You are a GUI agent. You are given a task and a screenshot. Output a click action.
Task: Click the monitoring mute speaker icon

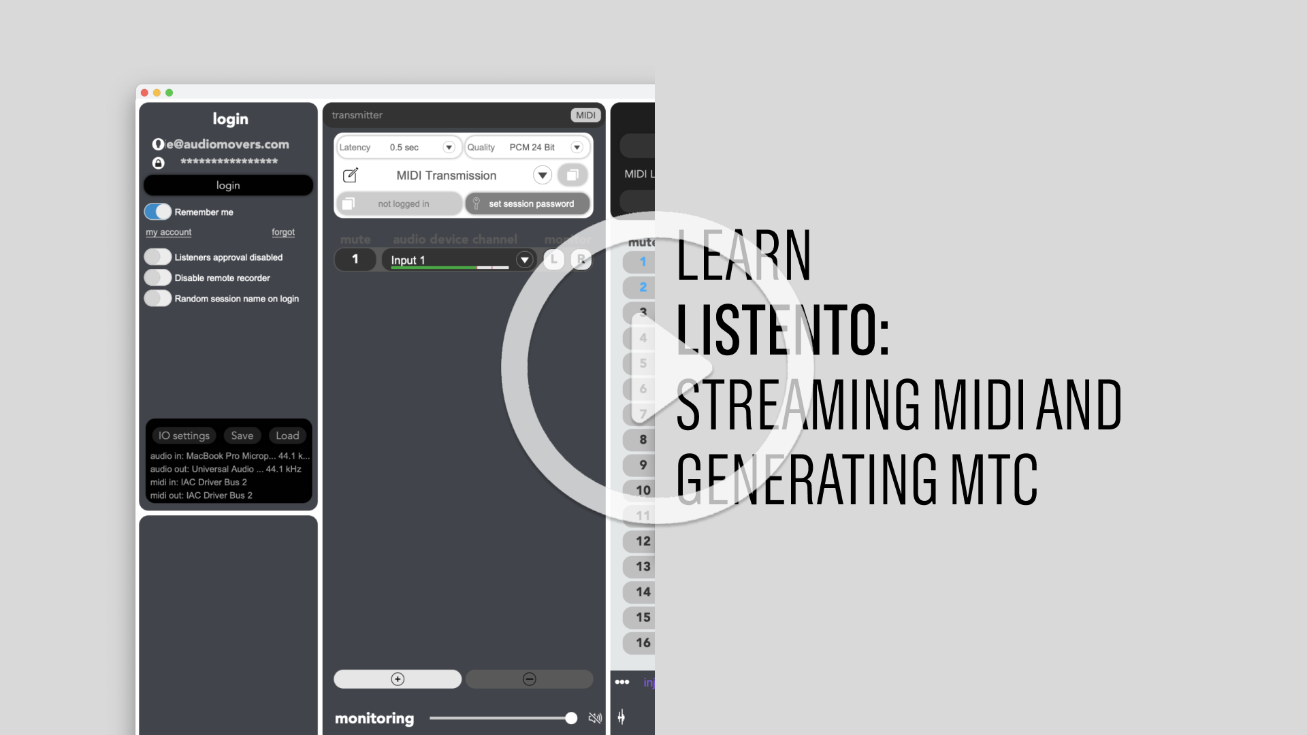(x=595, y=718)
